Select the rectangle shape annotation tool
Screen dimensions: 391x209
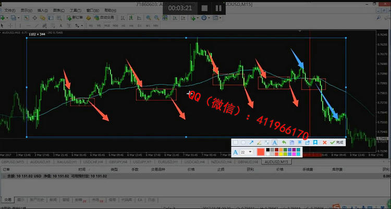coord(236,142)
